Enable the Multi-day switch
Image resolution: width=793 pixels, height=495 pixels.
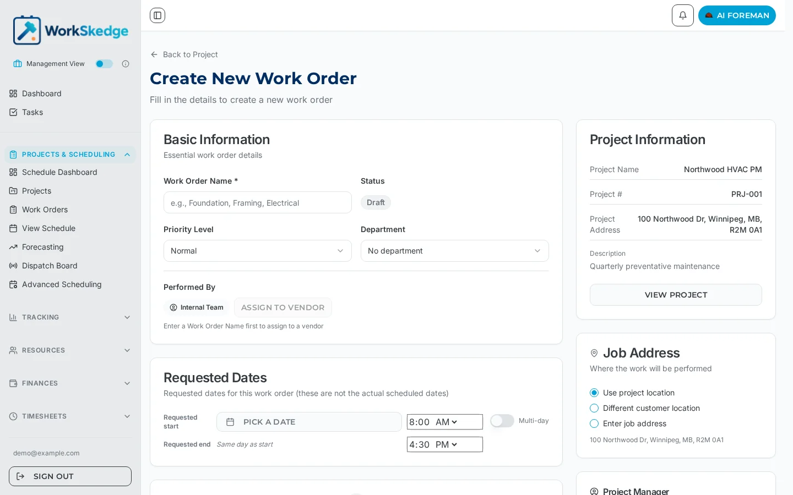click(x=502, y=421)
